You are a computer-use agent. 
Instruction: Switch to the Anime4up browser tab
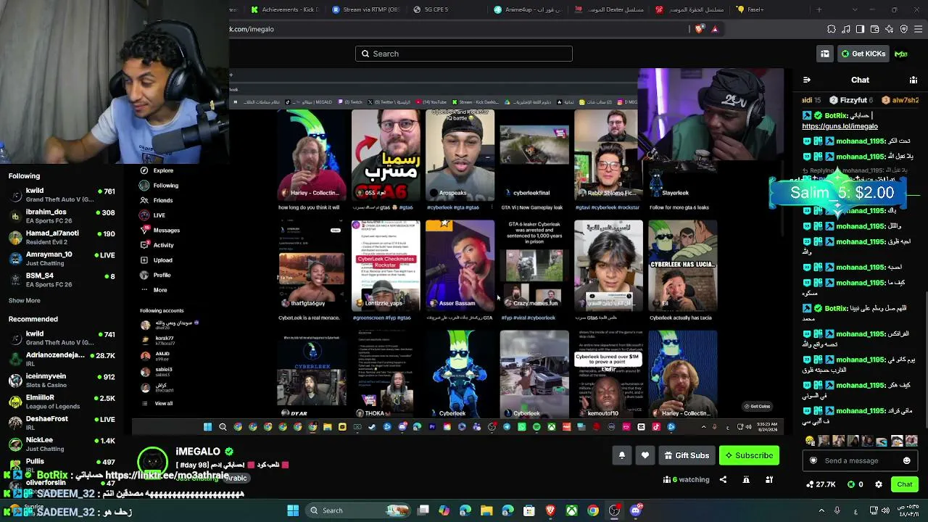[x=527, y=9]
